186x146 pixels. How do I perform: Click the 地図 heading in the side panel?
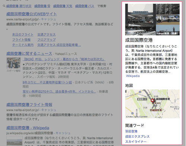[x=129, y=86]
